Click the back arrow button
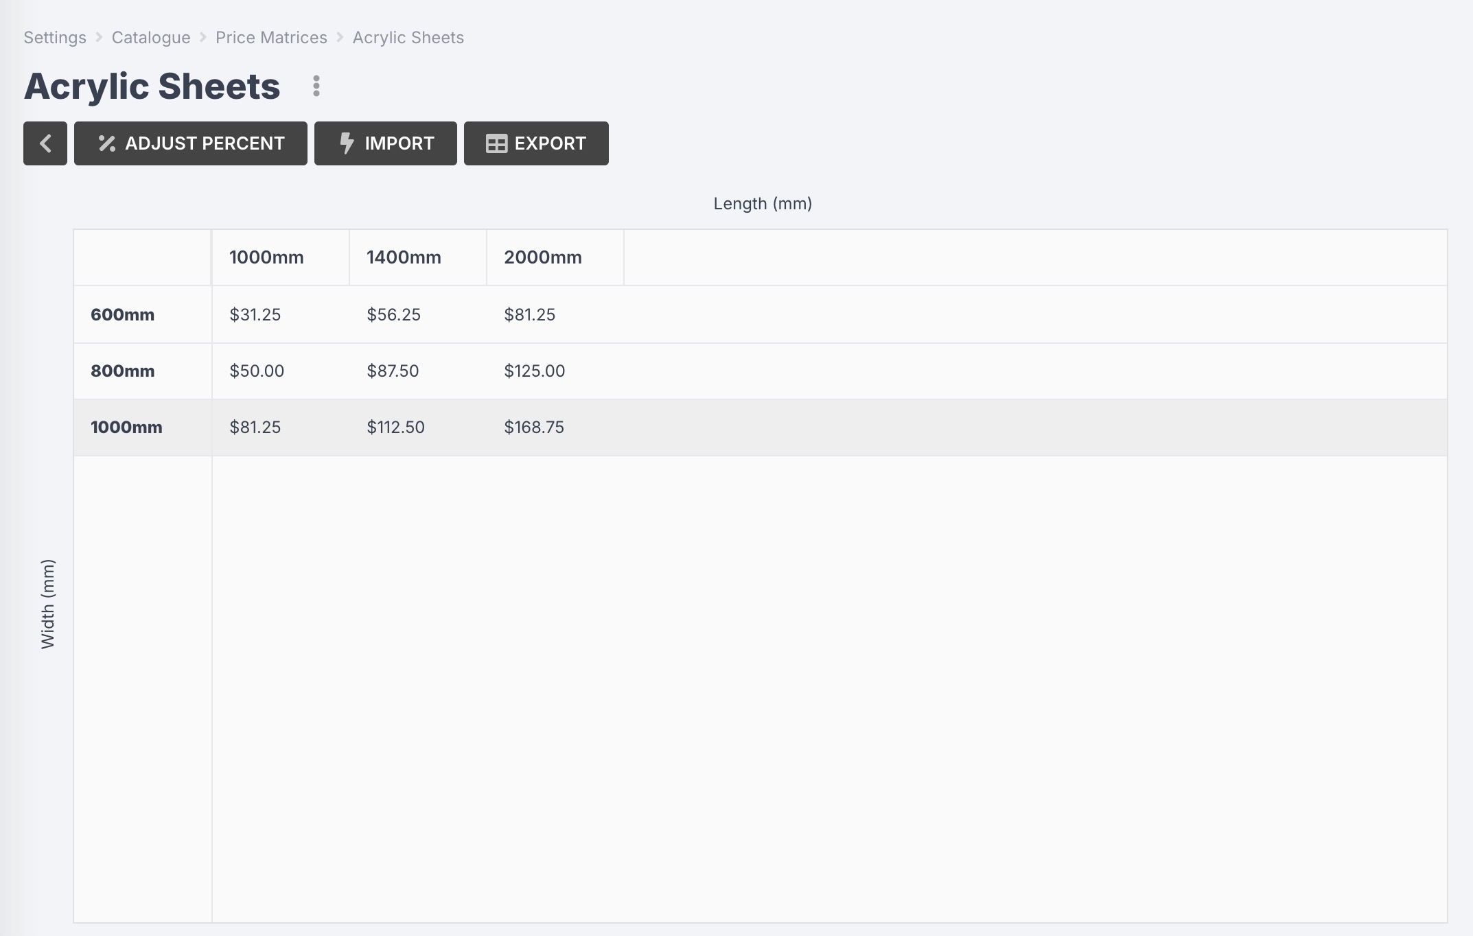The height and width of the screenshot is (936, 1473). click(45, 143)
